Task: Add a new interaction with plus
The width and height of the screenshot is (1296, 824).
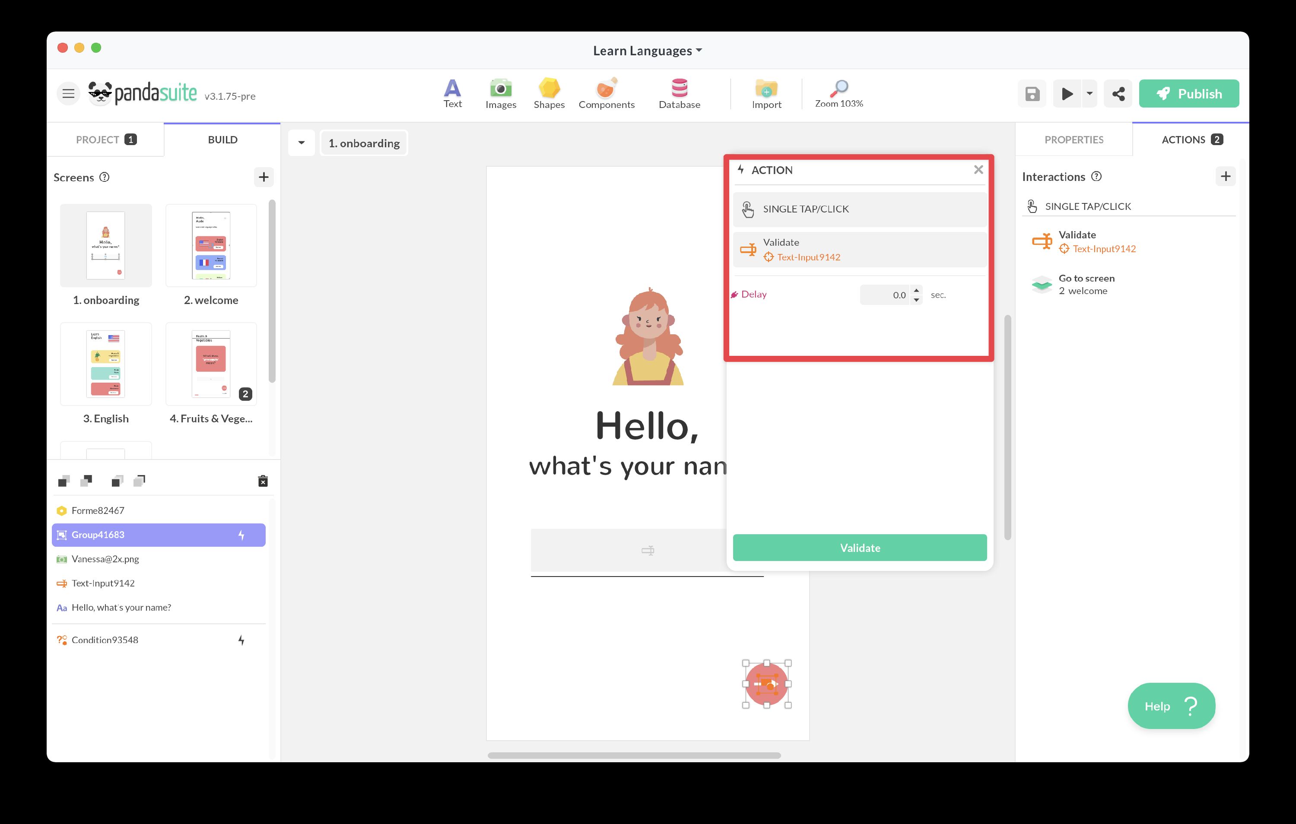Action: pos(1225,177)
